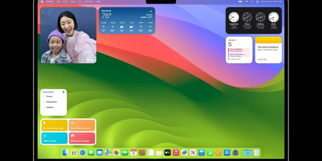Click the date and time in menu bar

tap(271, 2)
